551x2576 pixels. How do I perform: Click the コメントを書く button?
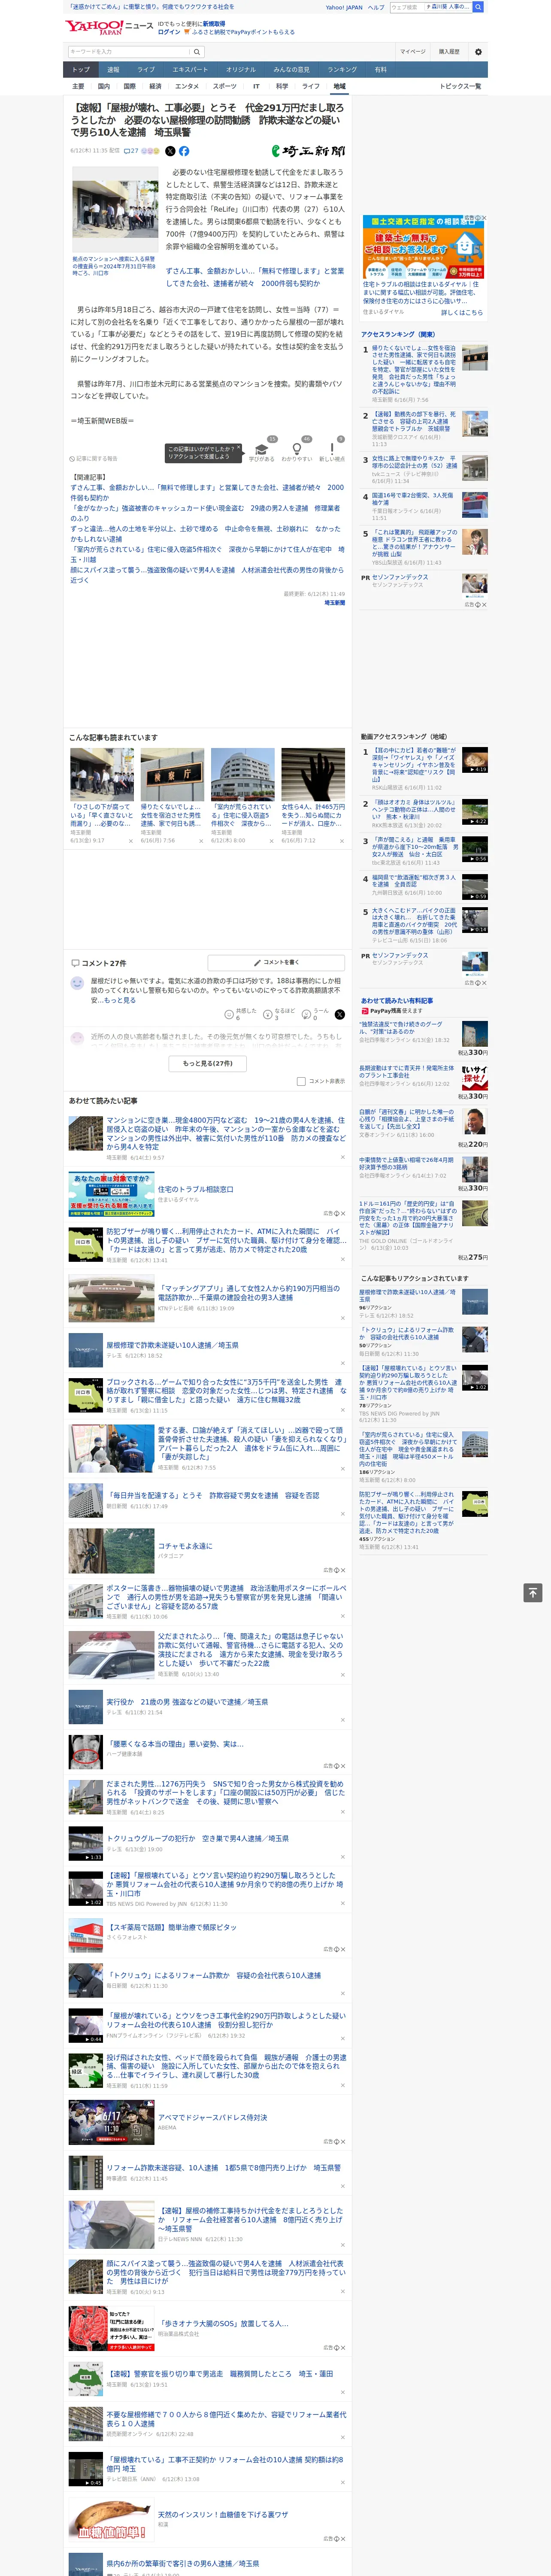[277, 962]
